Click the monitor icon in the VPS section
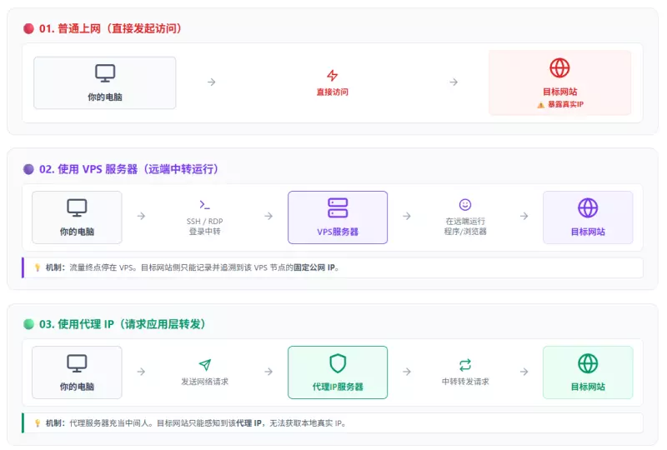The width and height of the screenshot is (667, 450). [77, 208]
